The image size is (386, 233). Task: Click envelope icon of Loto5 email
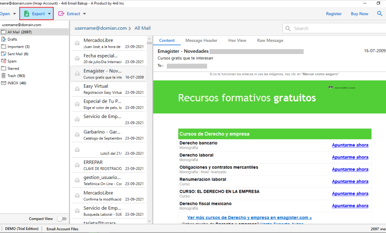[x=77, y=150]
